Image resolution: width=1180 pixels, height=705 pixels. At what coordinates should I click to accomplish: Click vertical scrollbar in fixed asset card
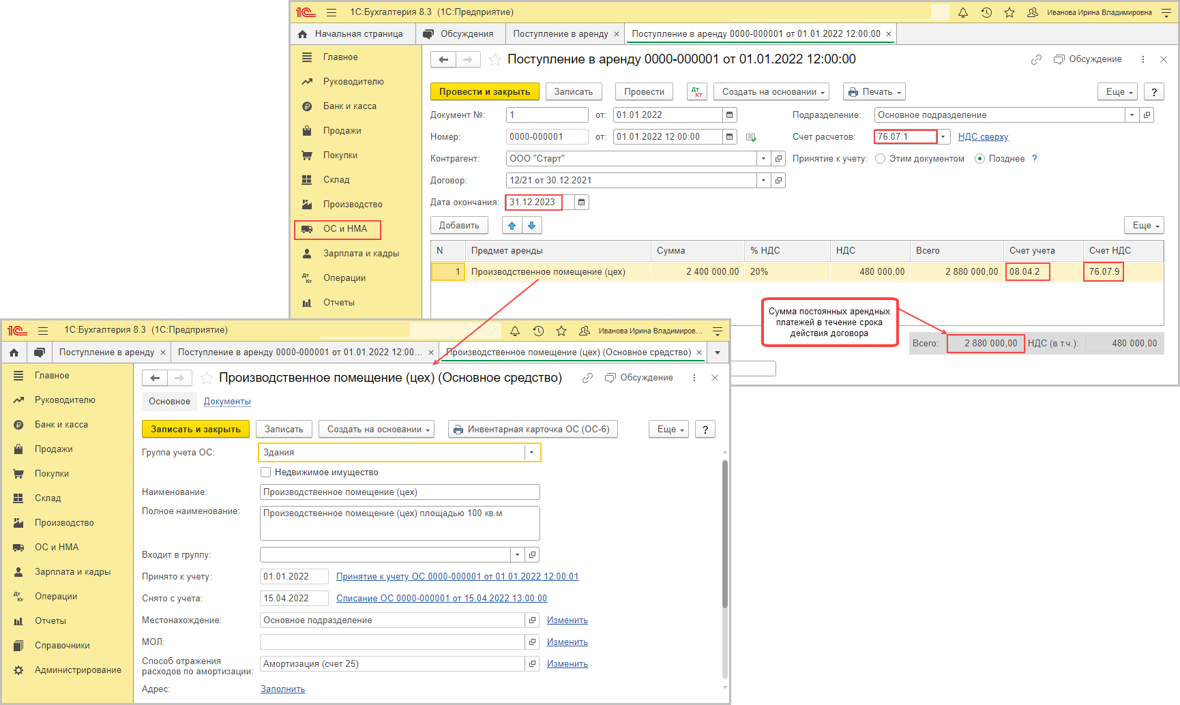pyautogui.click(x=725, y=534)
